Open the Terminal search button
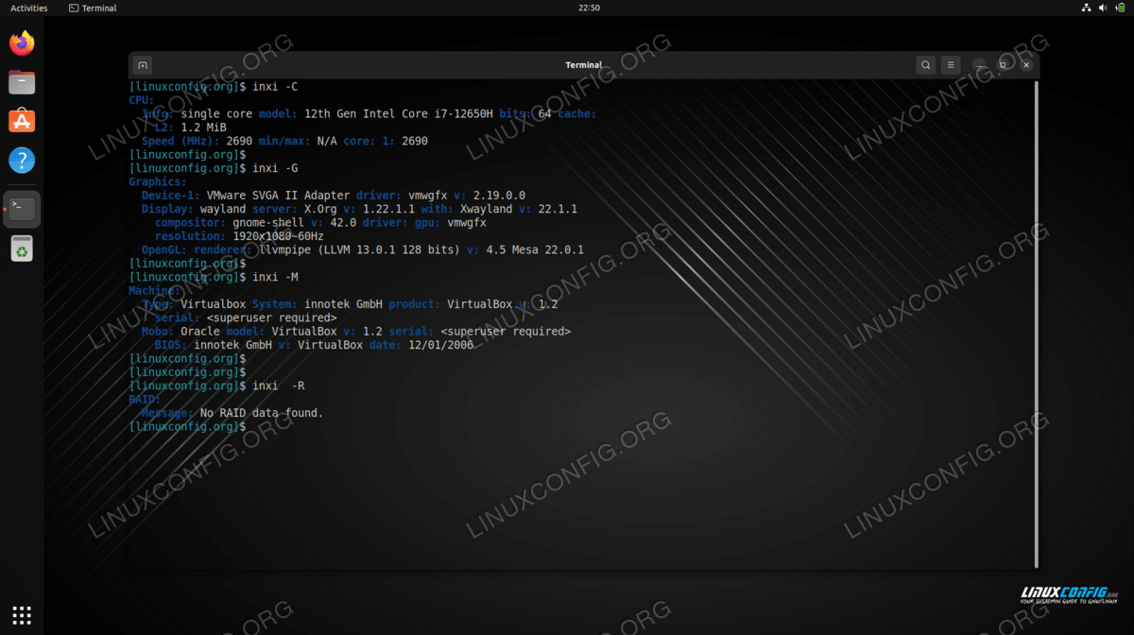 925,65
